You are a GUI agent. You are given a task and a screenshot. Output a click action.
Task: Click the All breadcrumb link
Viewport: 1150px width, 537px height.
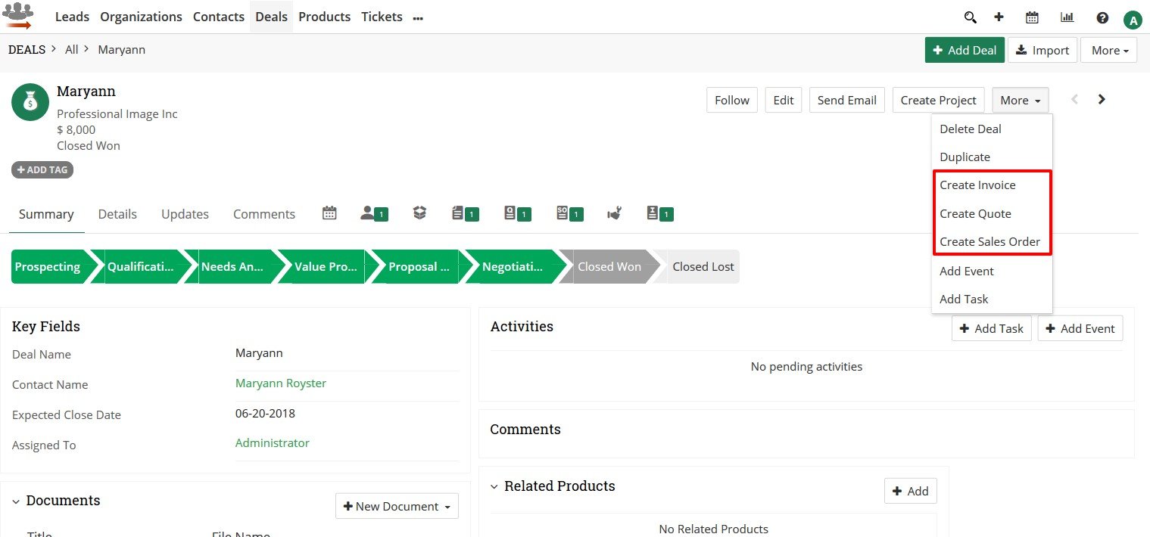click(72, 49)
